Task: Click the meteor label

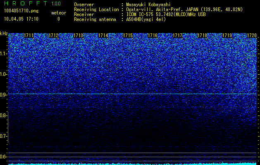Action: click(x=59, y=13)
